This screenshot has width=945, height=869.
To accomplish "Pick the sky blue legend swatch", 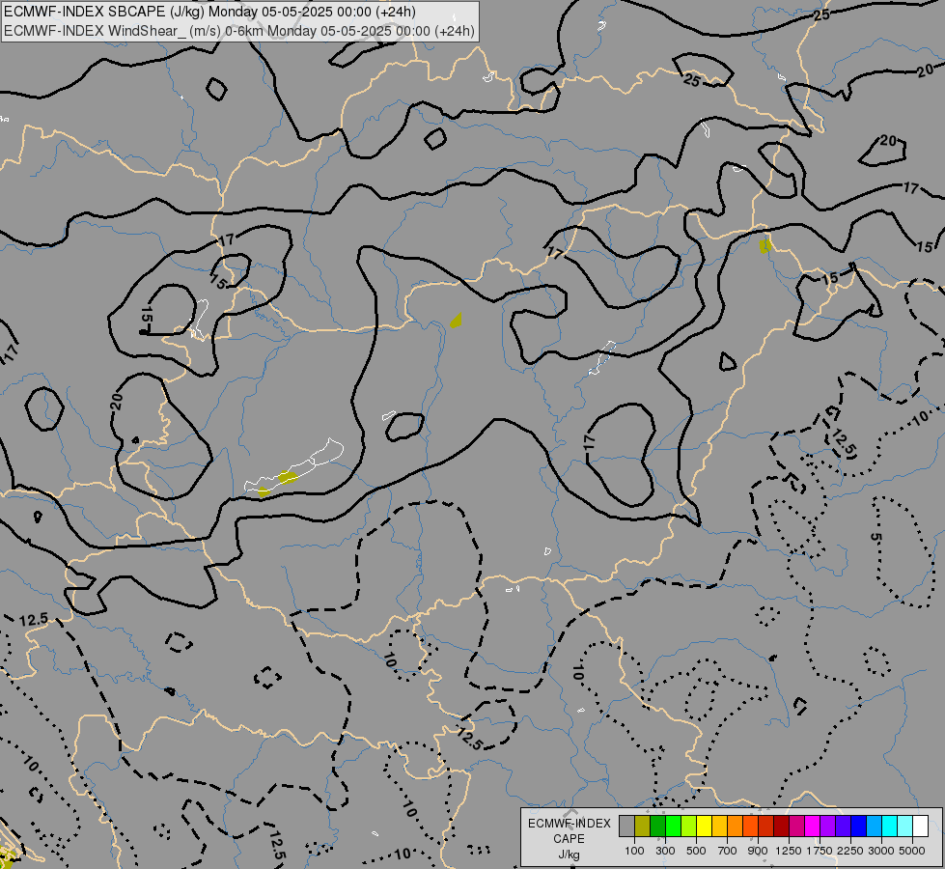I will 874,827.
